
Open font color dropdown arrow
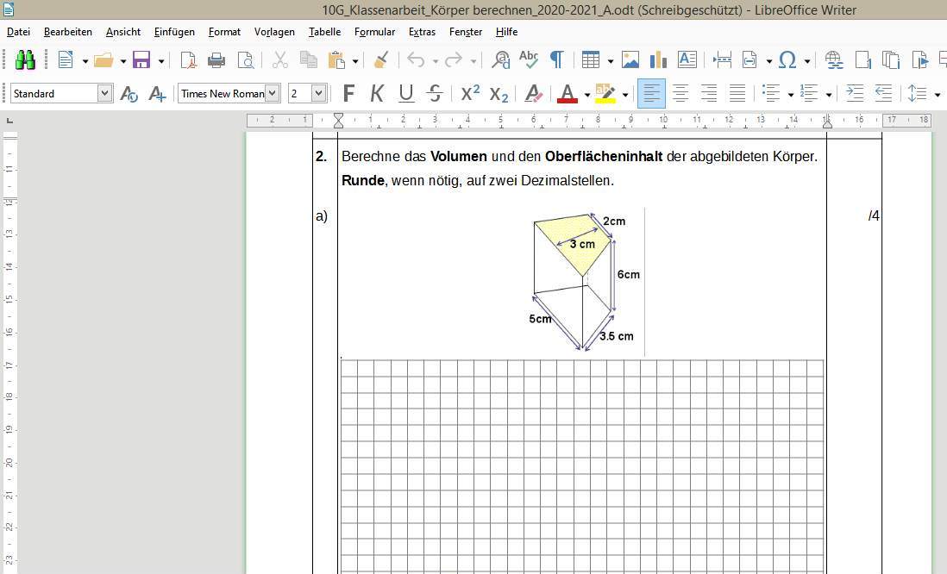(x=587, y=95)
